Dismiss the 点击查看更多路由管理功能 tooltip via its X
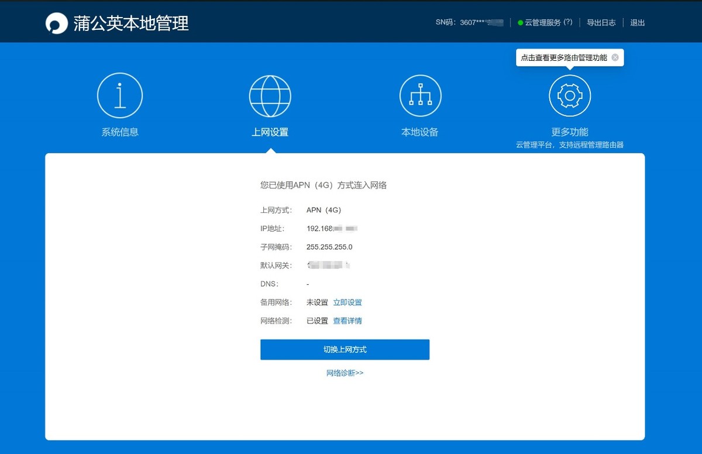Image resolution: width=702 pixels, height=454 pixels. coord(615,57)
